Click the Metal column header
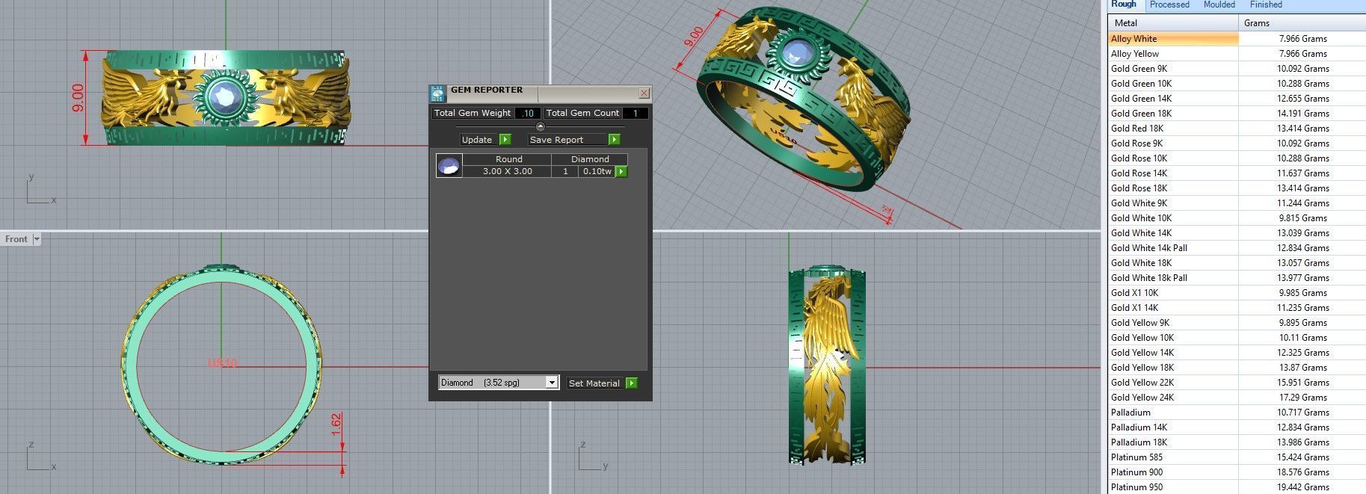1366x494 pixels. coord(1173,23)
